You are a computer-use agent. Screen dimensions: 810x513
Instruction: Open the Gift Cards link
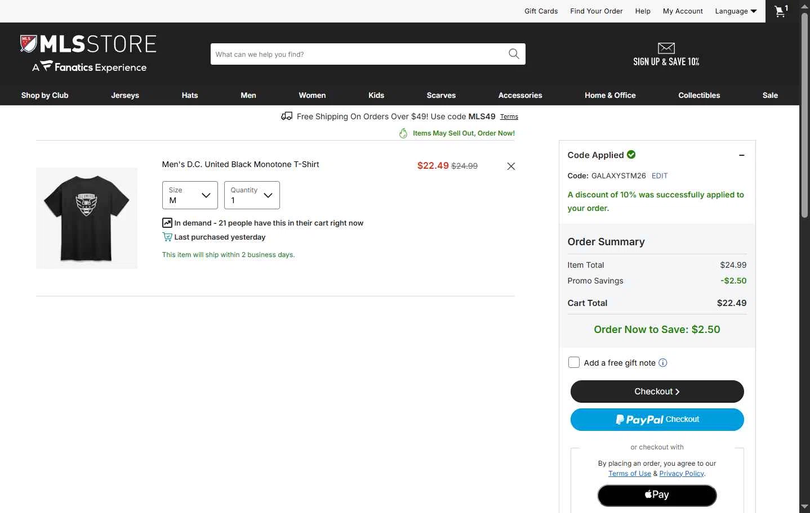point(541,11)
